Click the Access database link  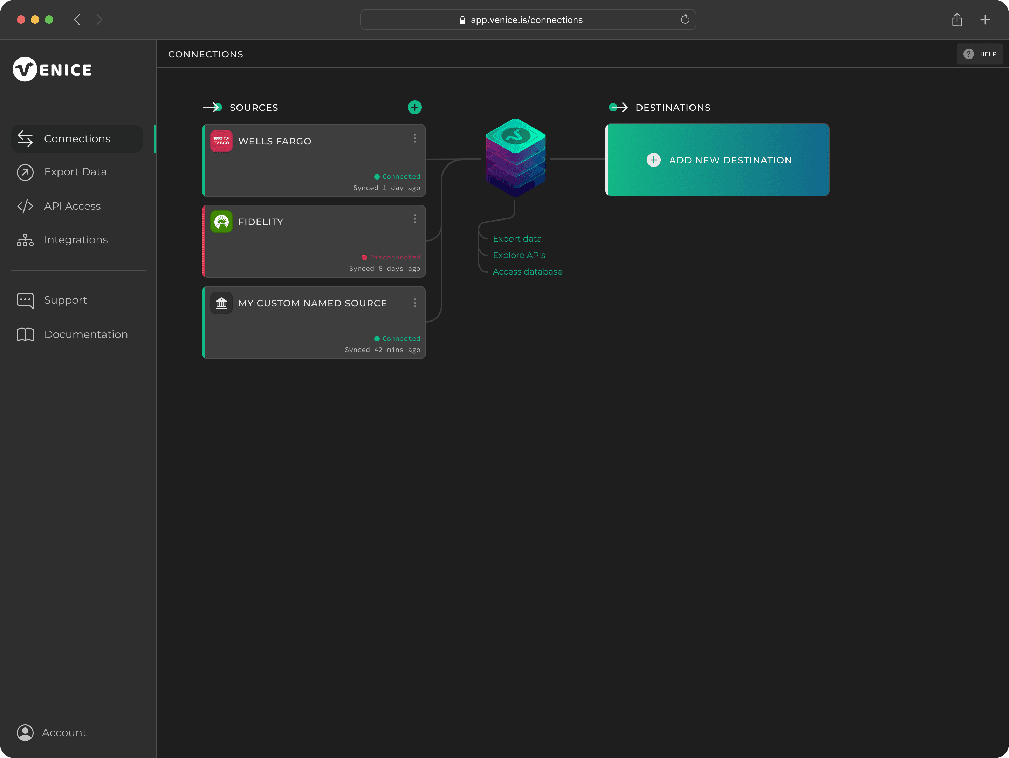coord(527,271)
